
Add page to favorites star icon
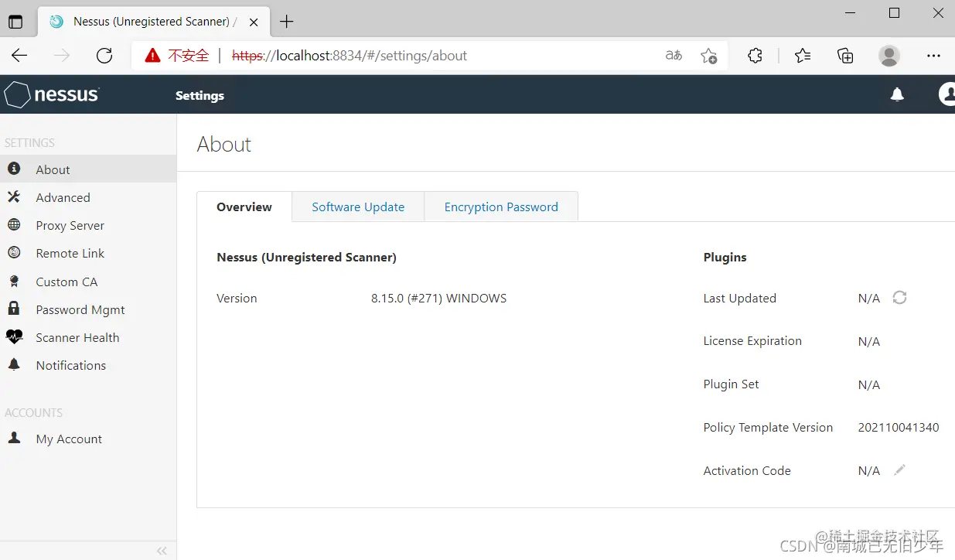pos(708,56)
